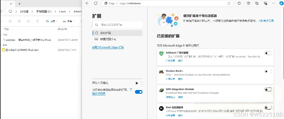This screenshot has height=119, width=284.
Task: Click the share icon in File Explorer toolbar
Action: click(29, 21)
